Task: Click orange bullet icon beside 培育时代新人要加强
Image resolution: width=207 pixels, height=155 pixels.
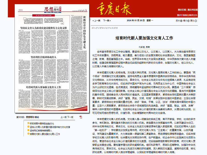Action: click(x=28, y=134)
